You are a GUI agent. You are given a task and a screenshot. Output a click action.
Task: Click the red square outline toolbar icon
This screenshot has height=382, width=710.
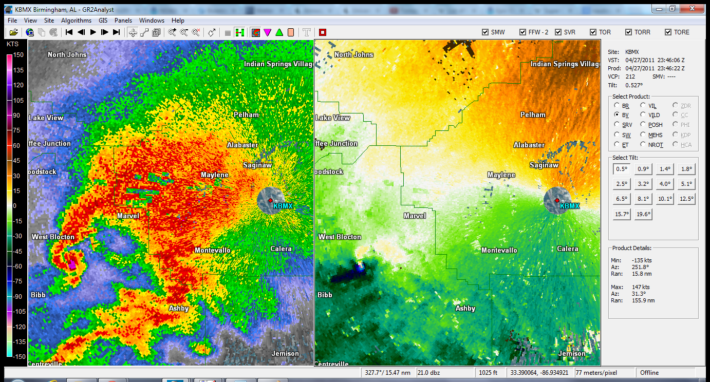coord(323,32)
